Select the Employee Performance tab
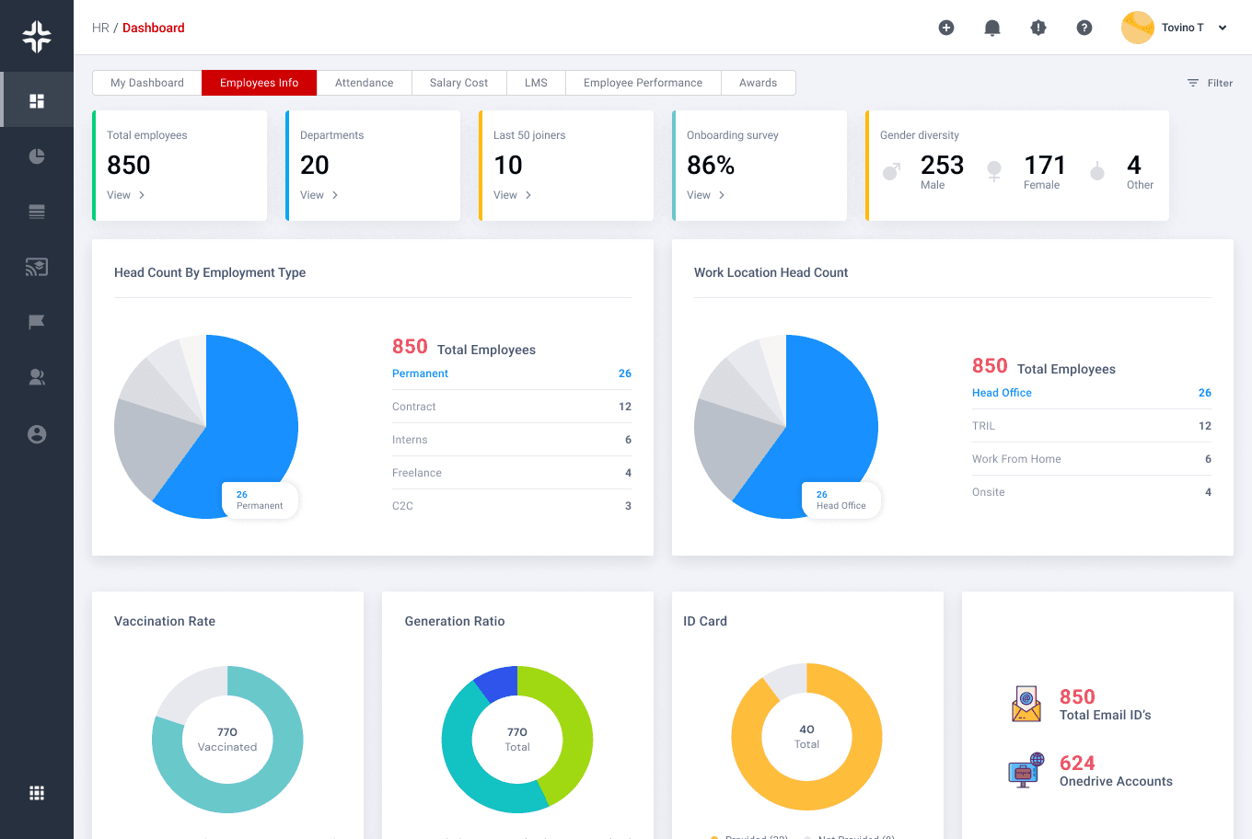Image resolution: width=1252 pixels, height=839 pixels. point(643,83)
